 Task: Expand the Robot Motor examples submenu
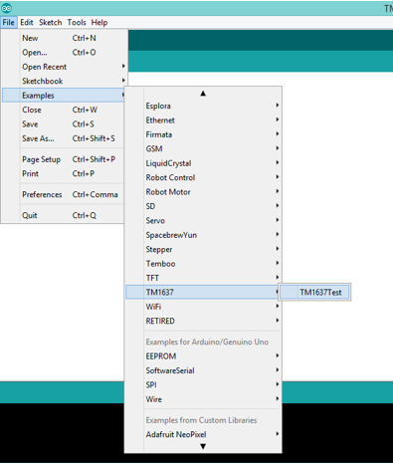coord(203,192)
